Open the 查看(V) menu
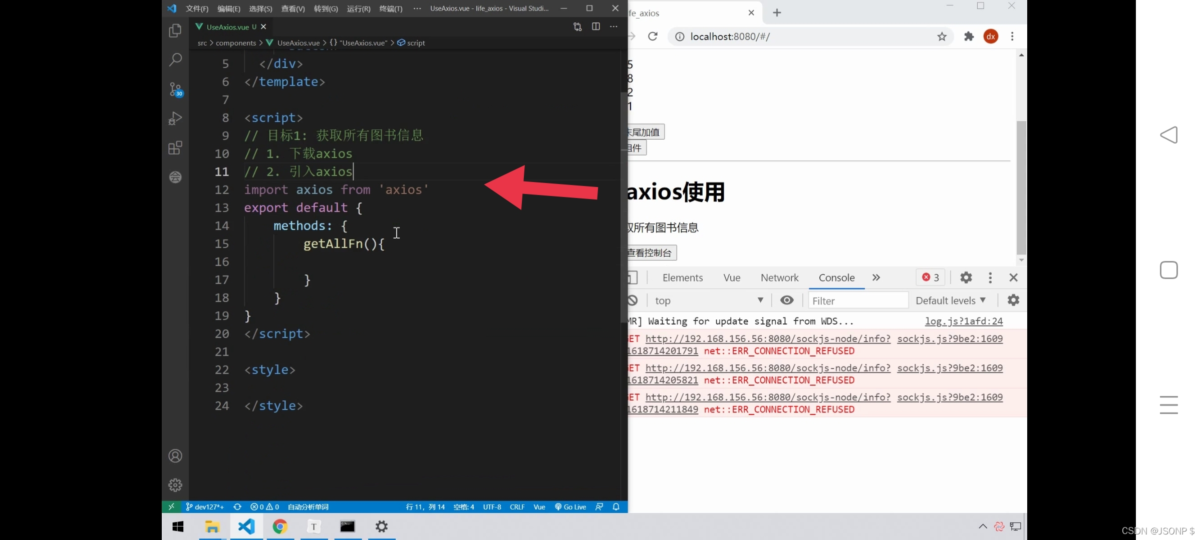 293,8
